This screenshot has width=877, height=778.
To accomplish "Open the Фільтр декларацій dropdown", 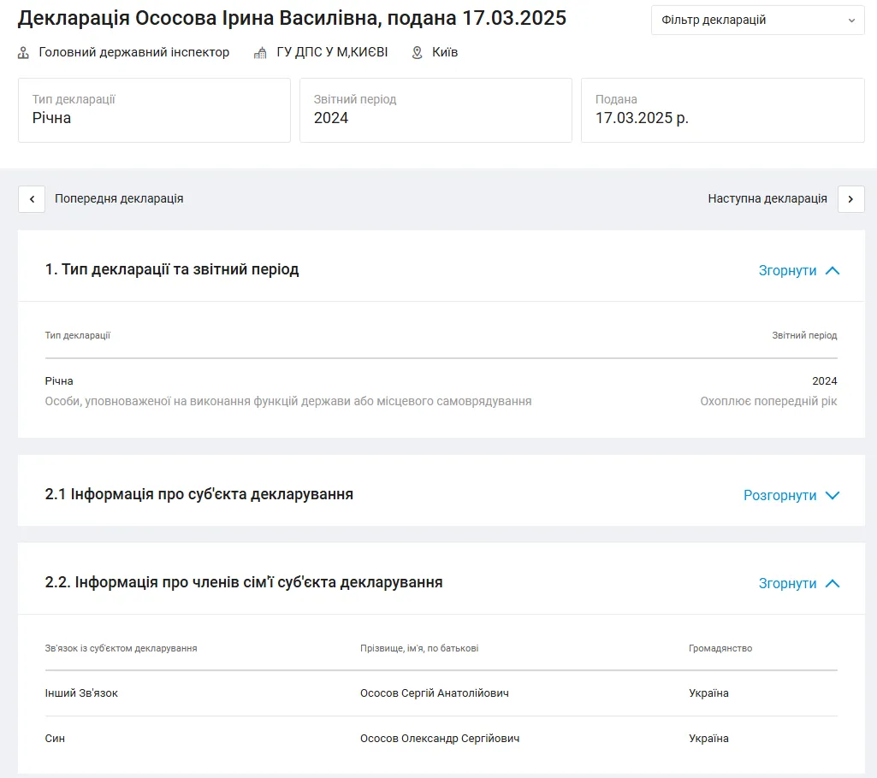I will [758, 21].
